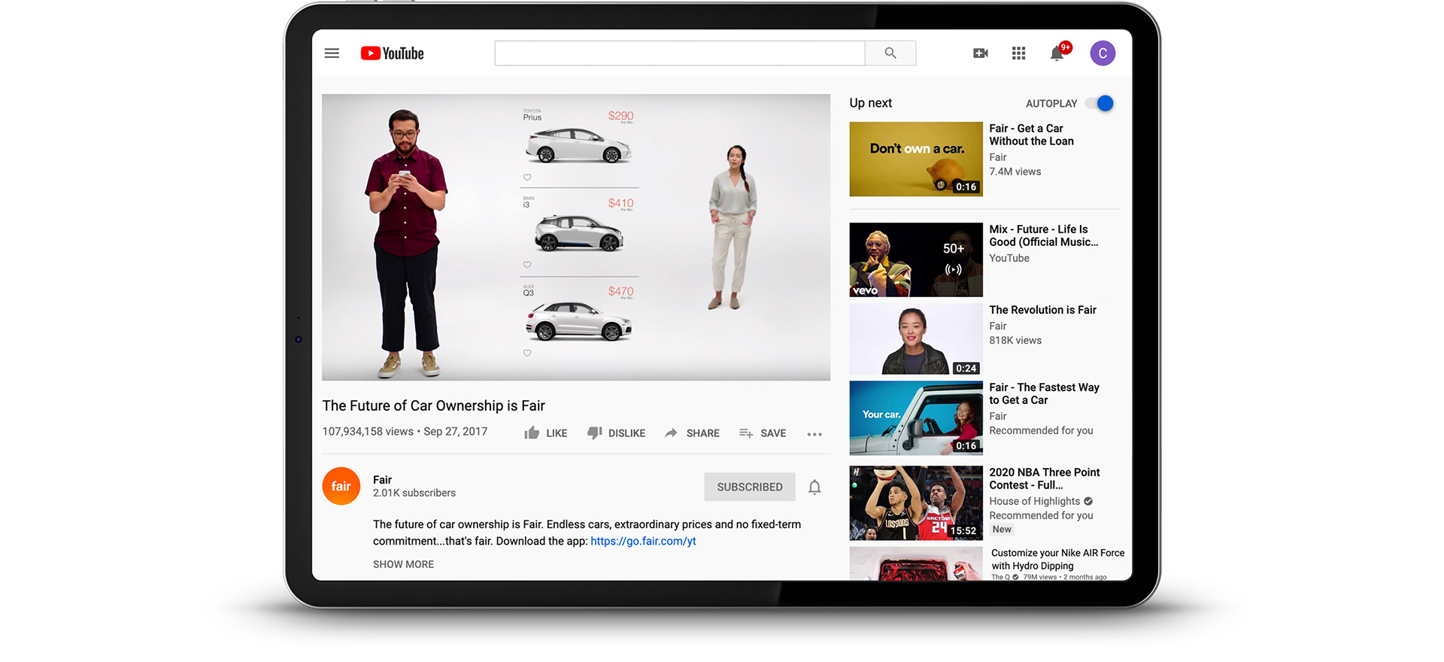Open 'Don't own a car' thumbnail

coord(916,159)
